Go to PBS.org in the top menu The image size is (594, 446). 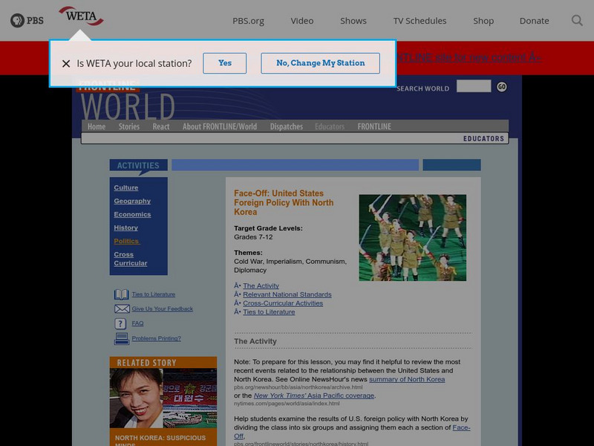click(x=248, y=21)
